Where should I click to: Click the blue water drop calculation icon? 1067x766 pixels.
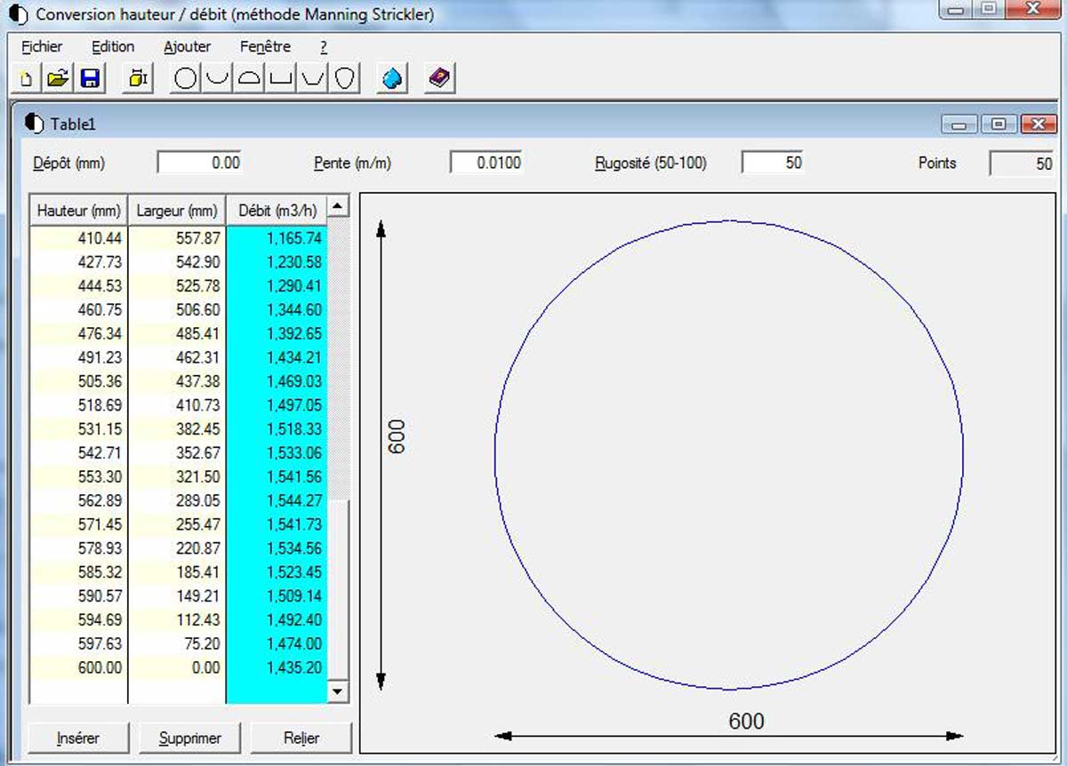click(390, 77)
